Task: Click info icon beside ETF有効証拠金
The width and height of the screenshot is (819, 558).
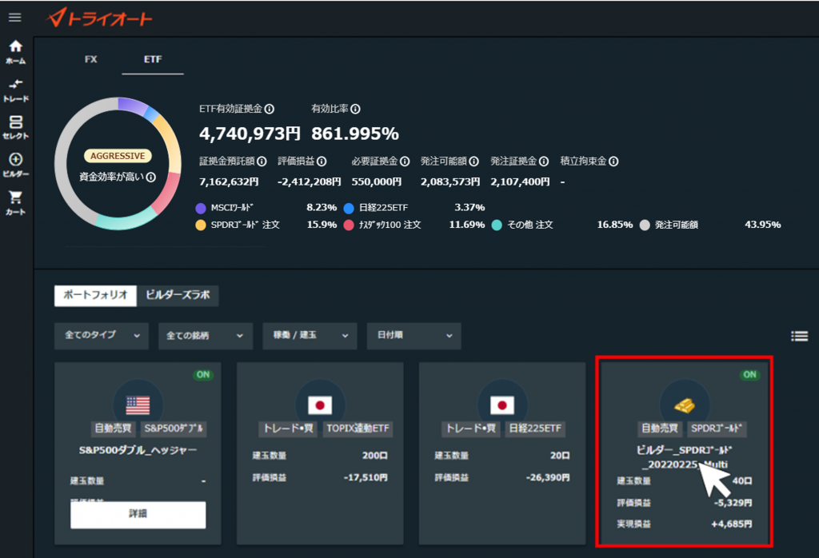Action: click(x=269, y=109)
